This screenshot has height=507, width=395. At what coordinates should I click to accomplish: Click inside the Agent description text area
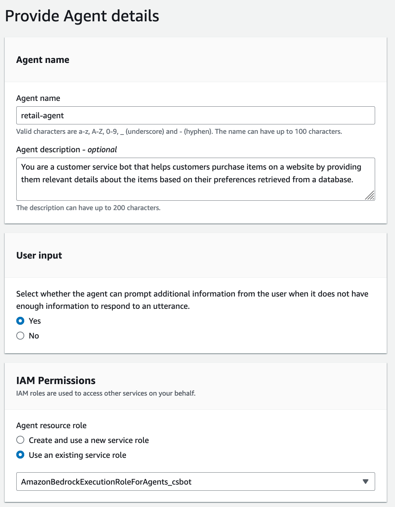coord(195,179)
